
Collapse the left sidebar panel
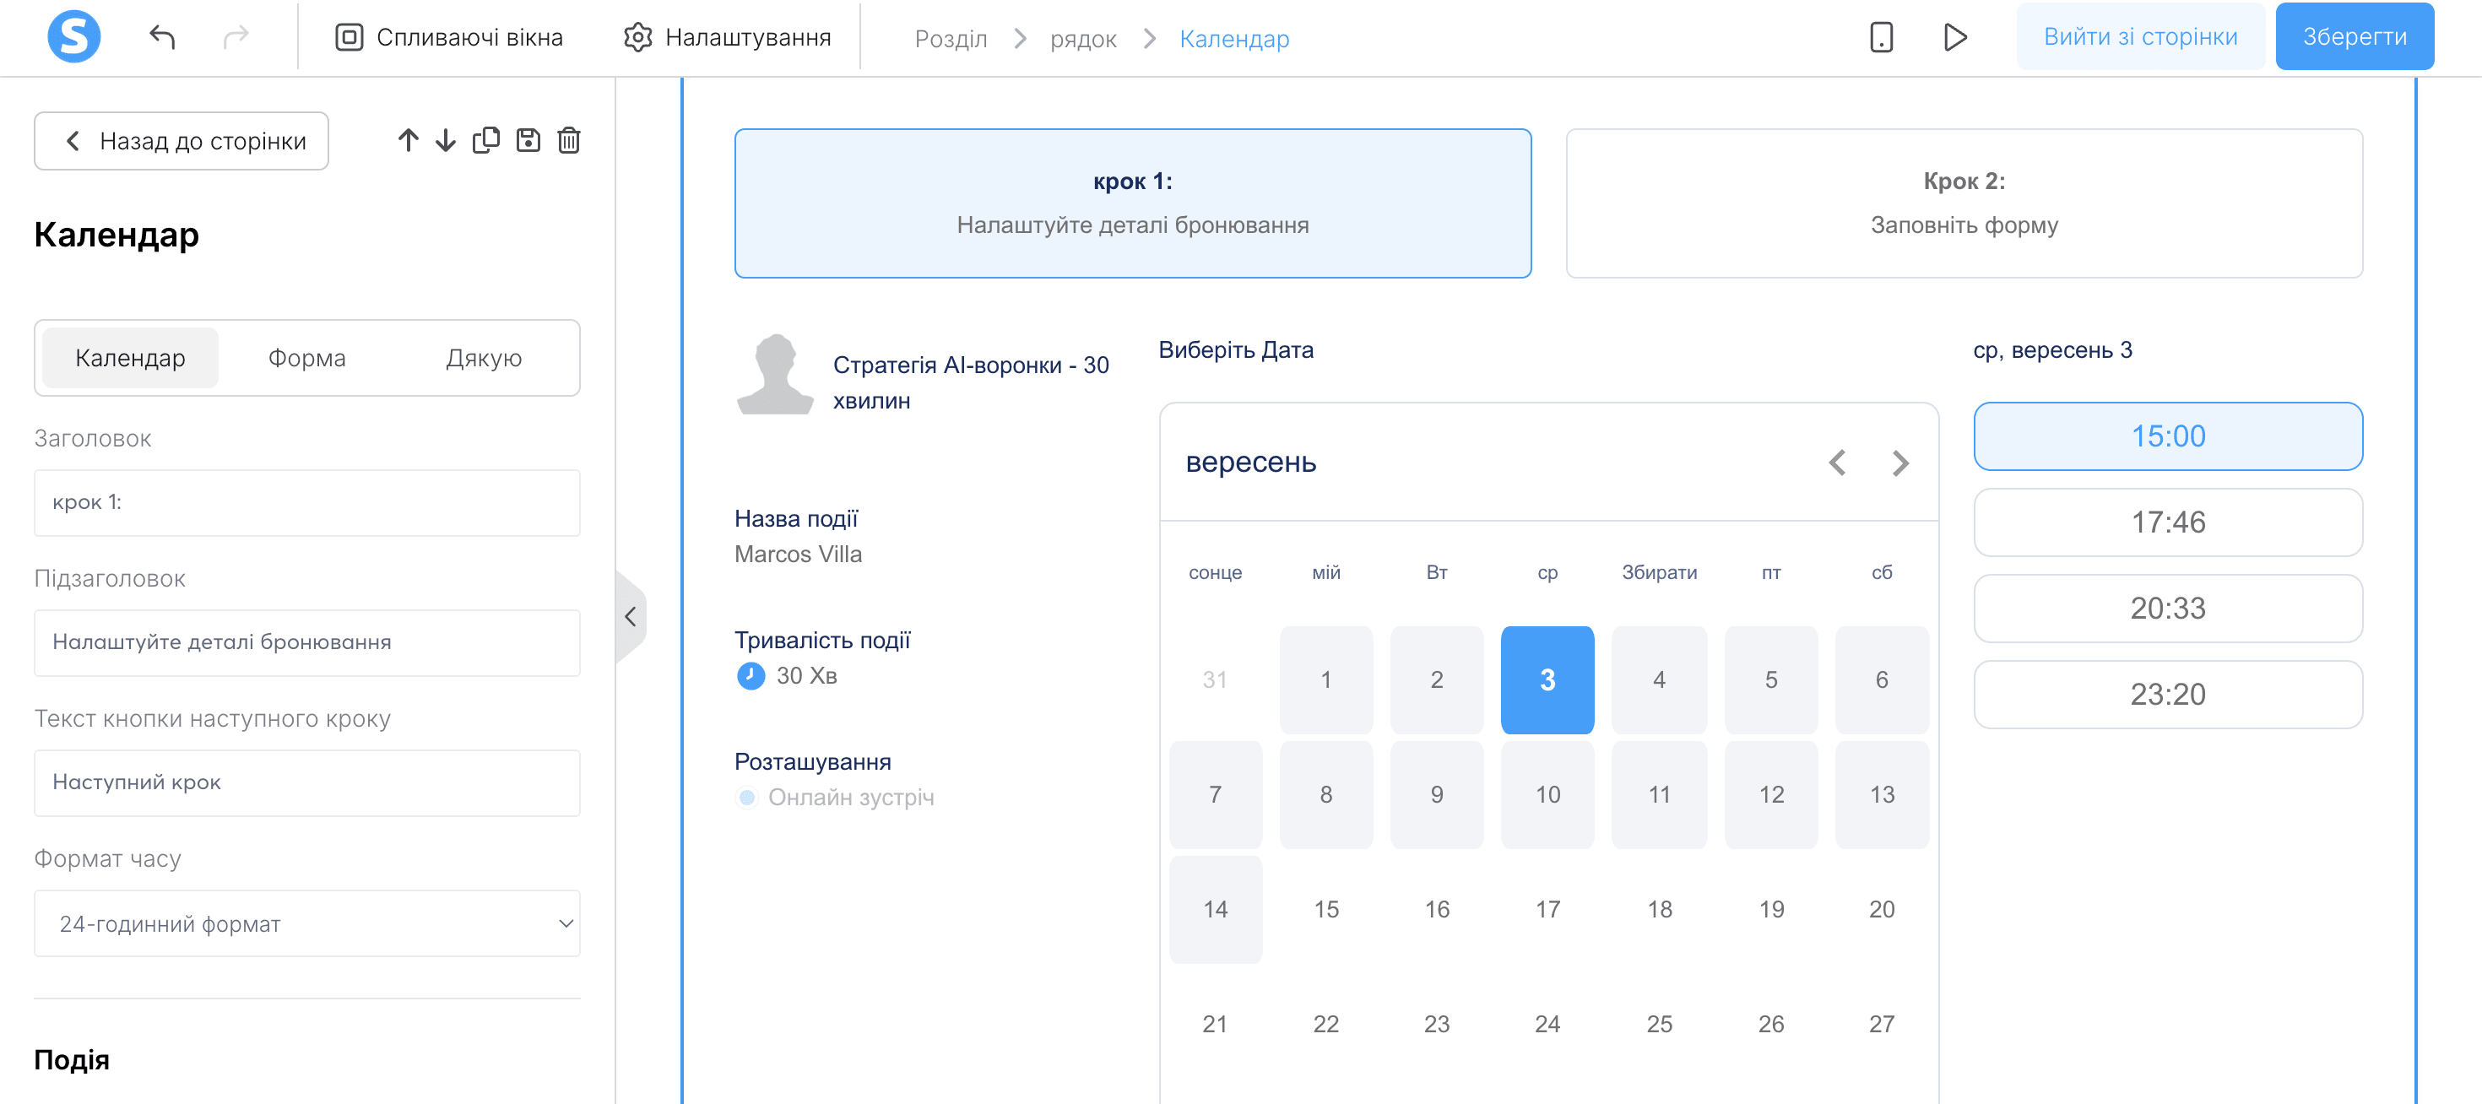630,616
